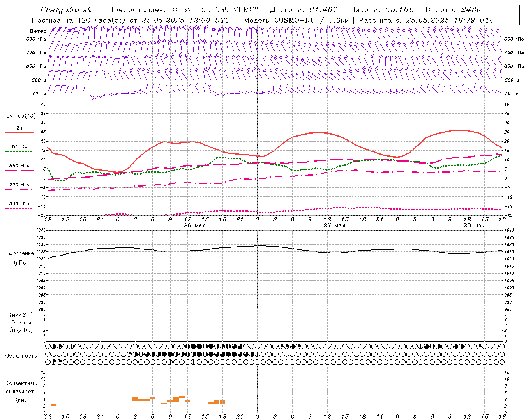Click the Осадки precipitation label
This screenshot has width=526, height=420.
tap(21, 322)
